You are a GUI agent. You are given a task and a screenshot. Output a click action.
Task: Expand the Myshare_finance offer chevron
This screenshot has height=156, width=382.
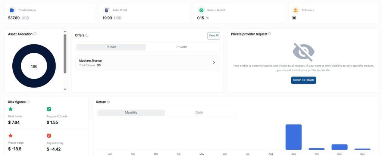(x=214, y=62)
